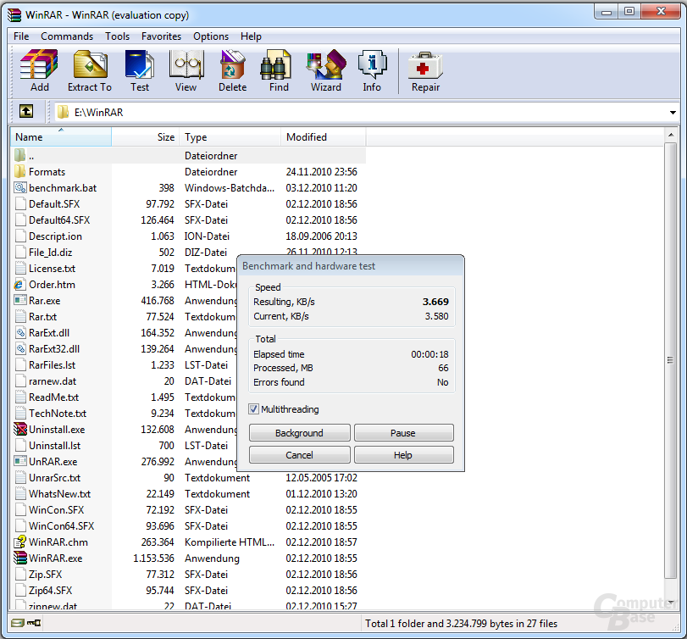Viewport: 687px width, 639px height.
Task: Select the Formats folder icon
Action: coord(19,171)
